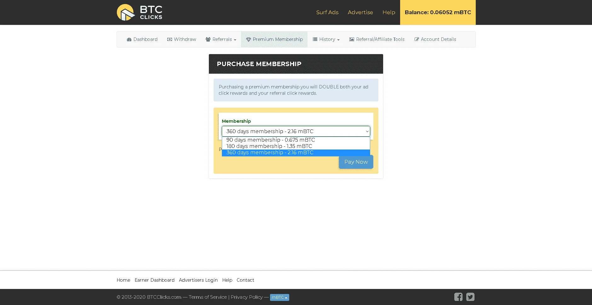Open the Twitter icon in footer
592x305 pixels.
pos(470,297)
